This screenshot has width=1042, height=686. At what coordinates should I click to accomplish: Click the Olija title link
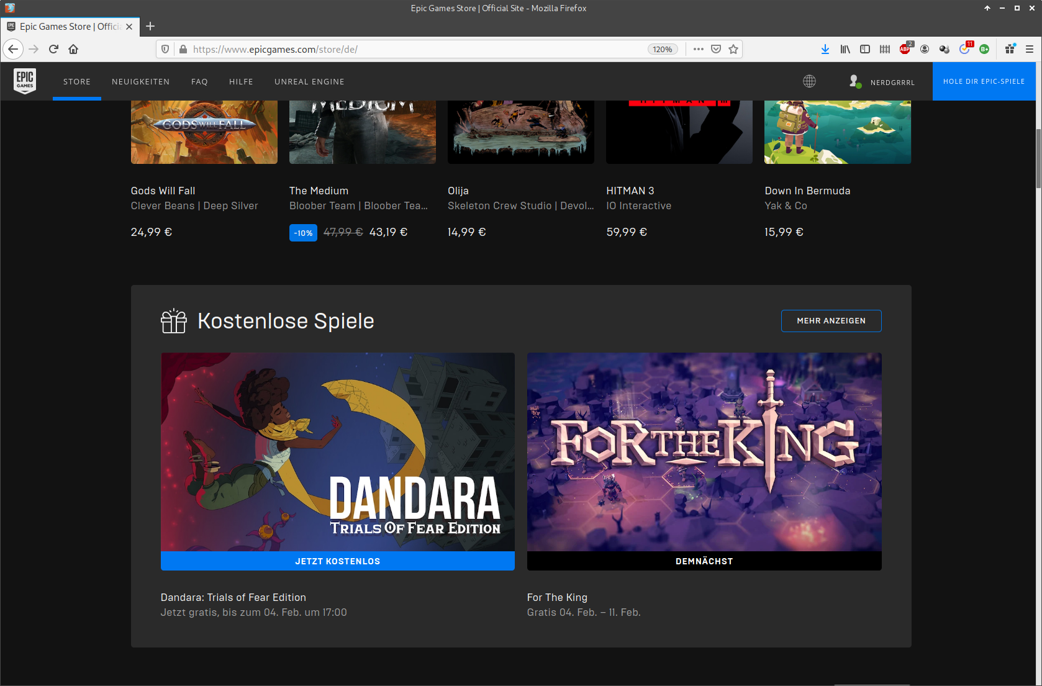pos(458,191)
